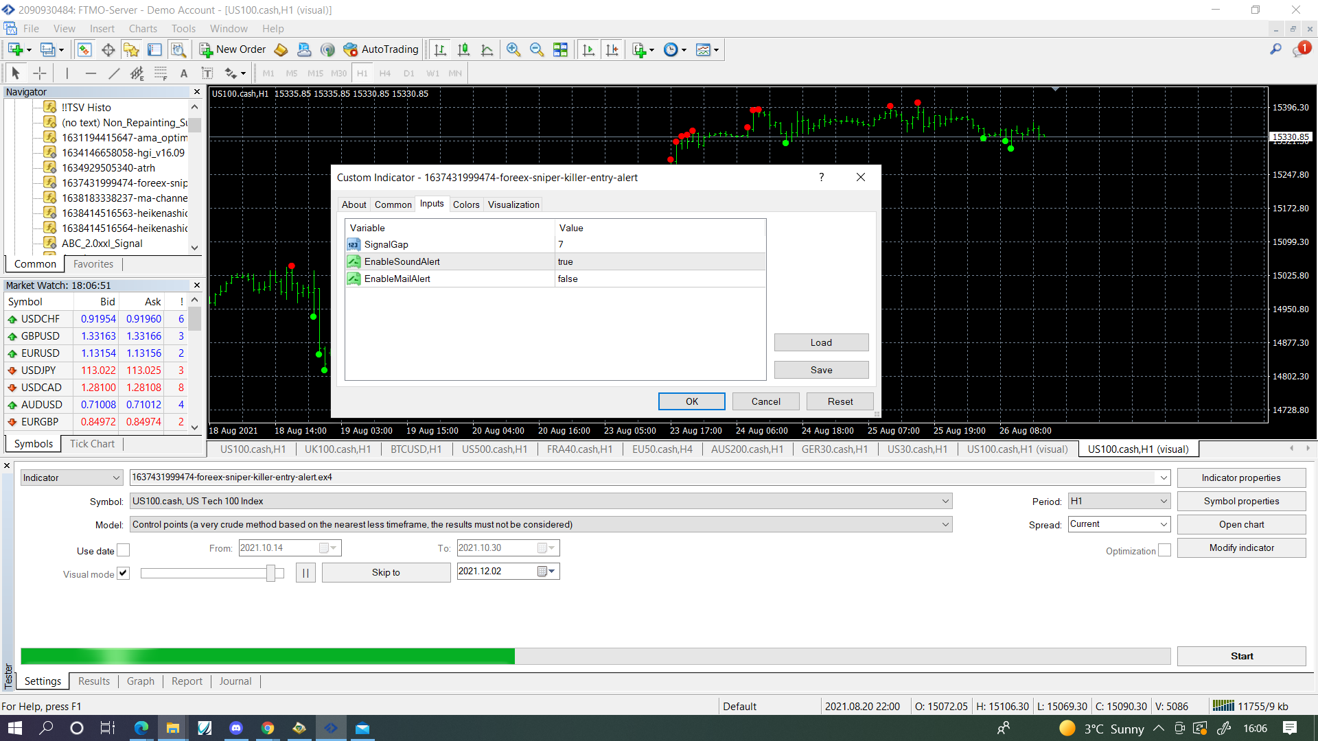This screenshot has width=1318, height=741.
Task: Toggle chart shift from right border
Action: pos(612,49)
